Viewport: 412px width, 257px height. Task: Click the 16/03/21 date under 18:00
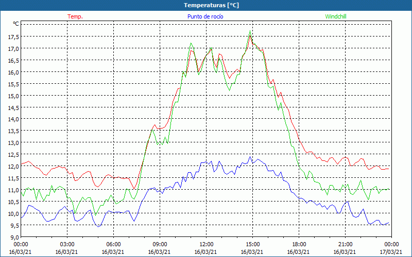click(298, 252)
